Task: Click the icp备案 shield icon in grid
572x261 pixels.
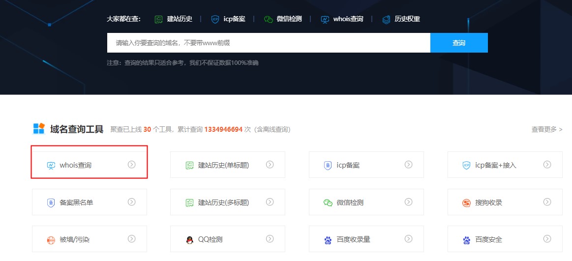Action: coord(328,165)
